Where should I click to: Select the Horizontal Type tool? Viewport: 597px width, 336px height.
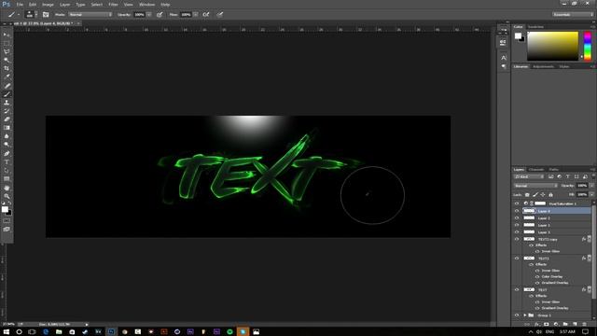coord(7,161)
